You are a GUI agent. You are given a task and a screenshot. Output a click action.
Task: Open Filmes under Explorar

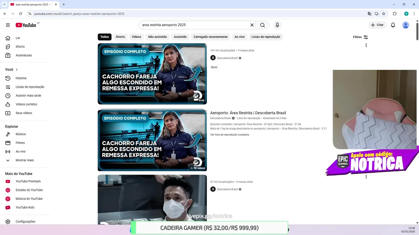click(x=25, y=143)
